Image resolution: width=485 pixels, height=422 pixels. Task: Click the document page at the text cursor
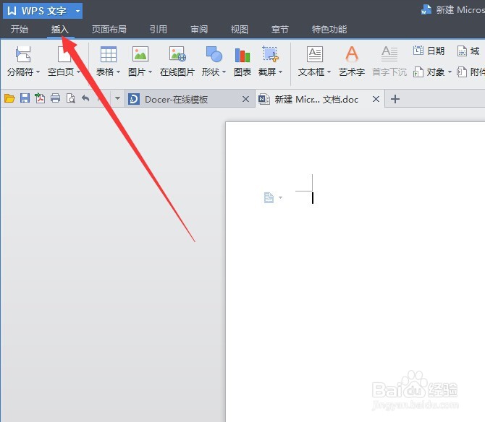[313, 198]
